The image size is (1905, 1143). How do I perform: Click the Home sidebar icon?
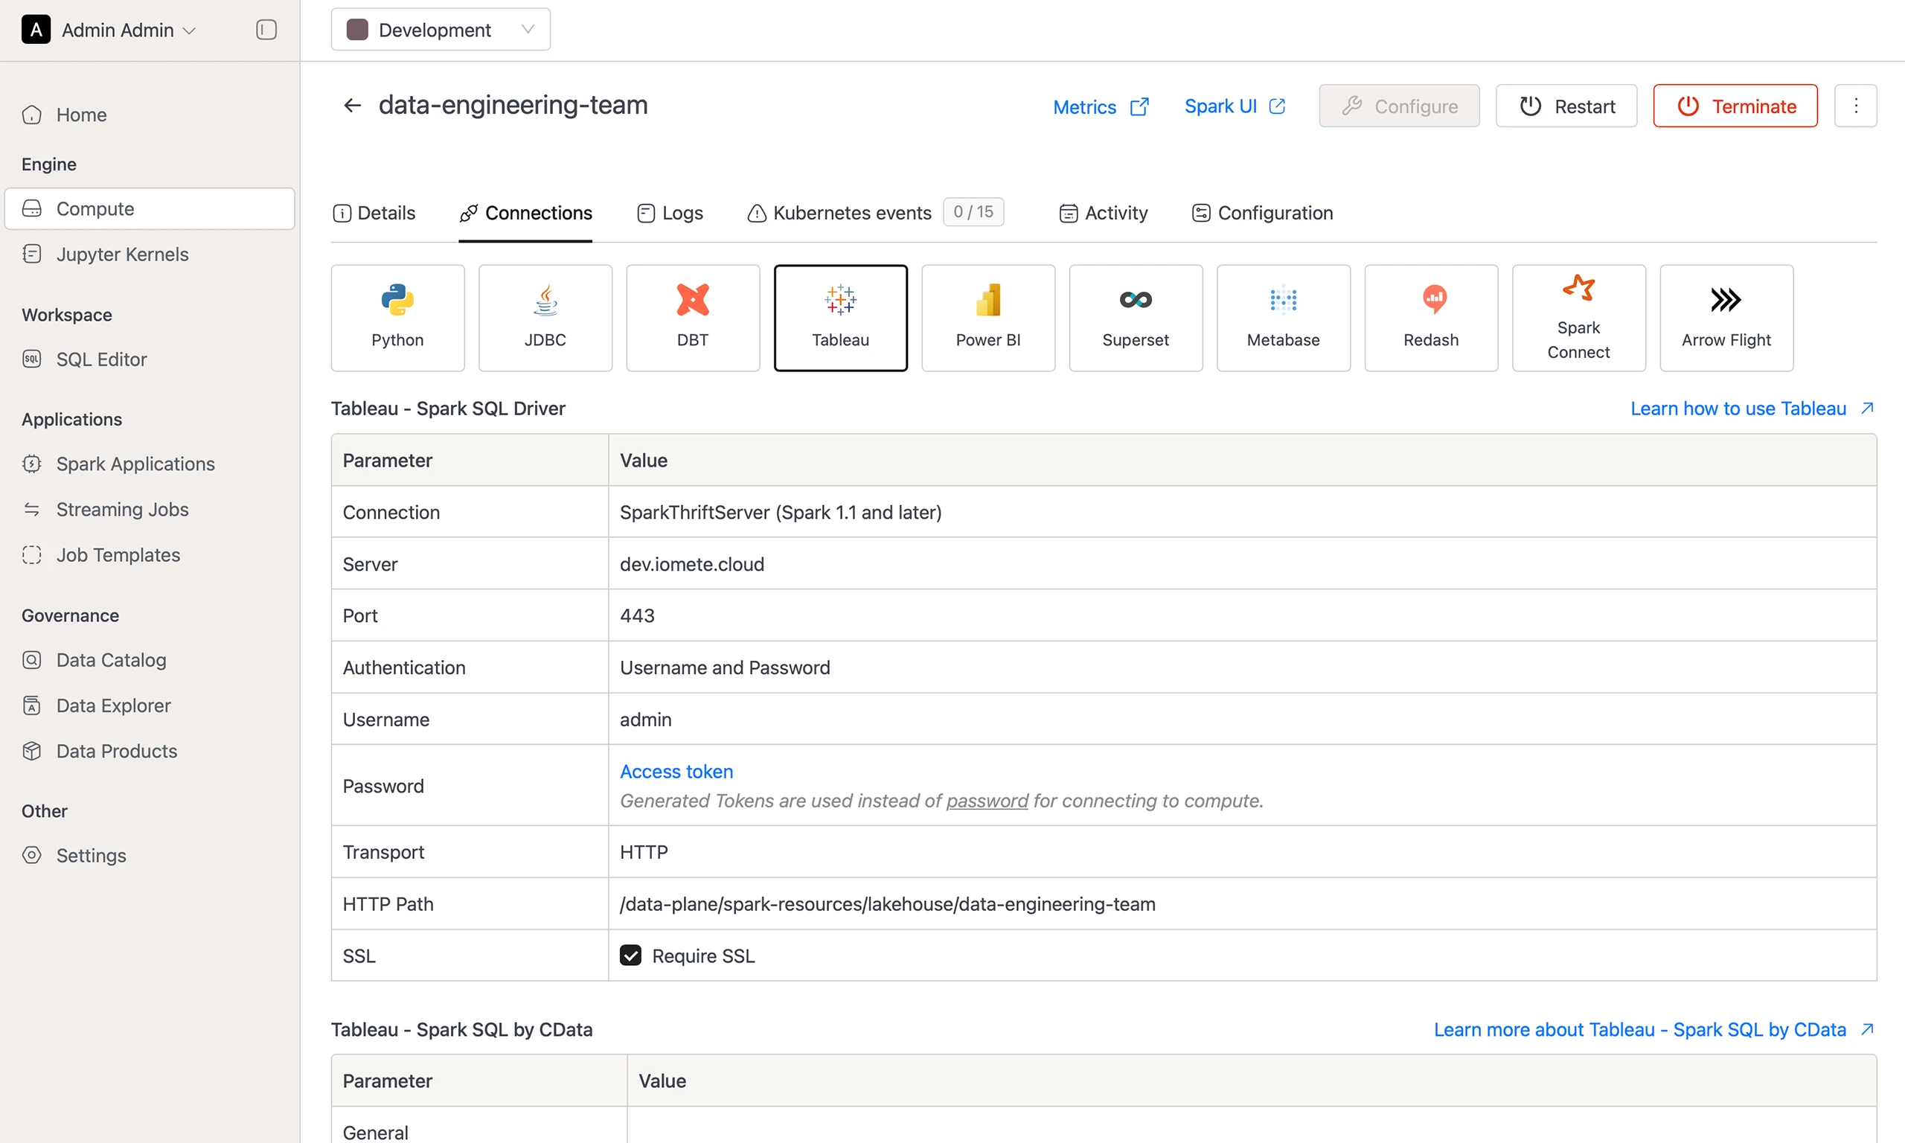[31, 115]
